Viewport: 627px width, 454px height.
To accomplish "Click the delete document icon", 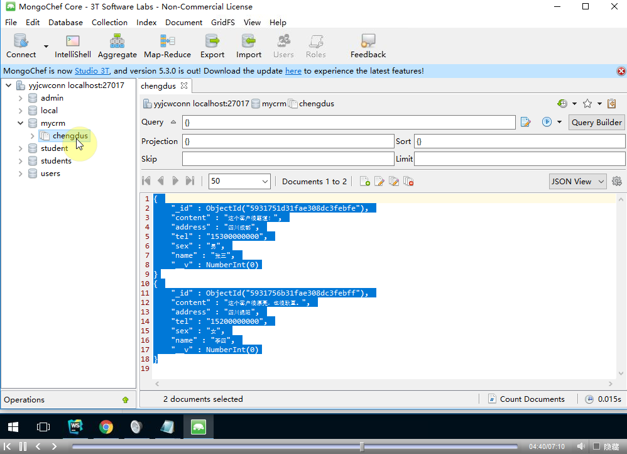I will (408, 182).
